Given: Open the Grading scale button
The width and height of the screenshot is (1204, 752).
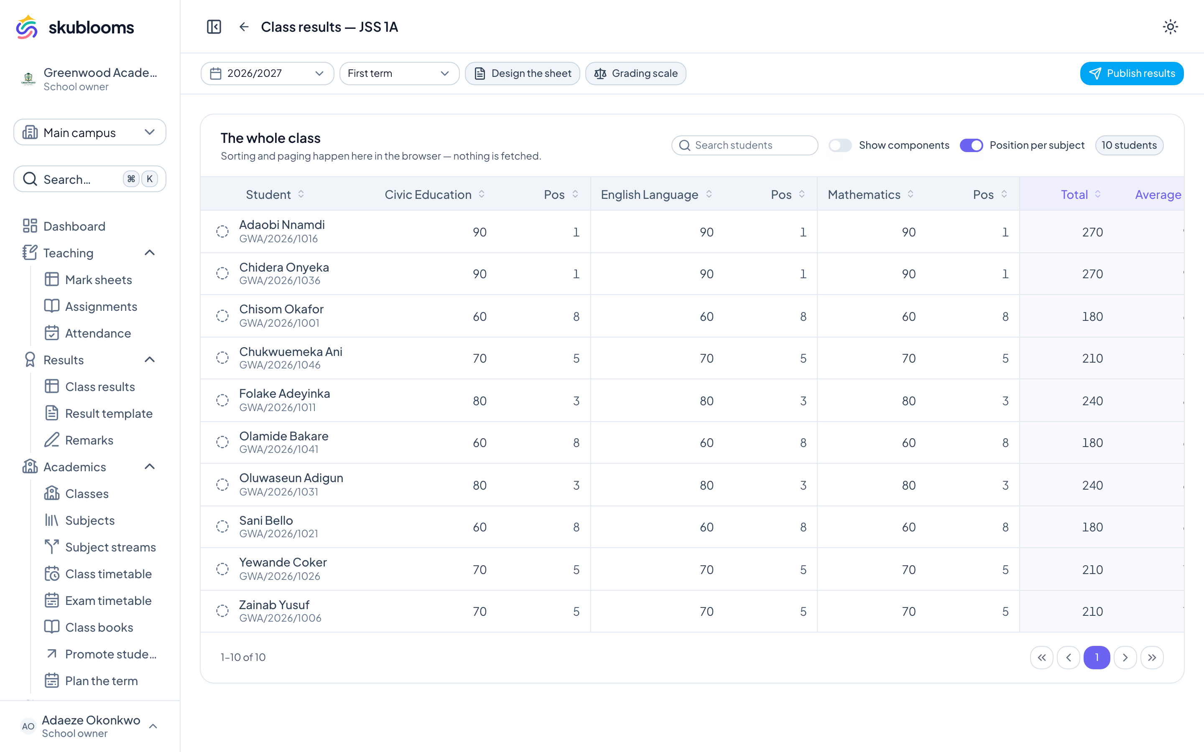Looking at the screenshot, I should coord(635,74).
